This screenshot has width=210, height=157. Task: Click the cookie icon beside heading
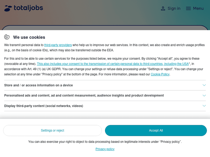tap(7, 37)
